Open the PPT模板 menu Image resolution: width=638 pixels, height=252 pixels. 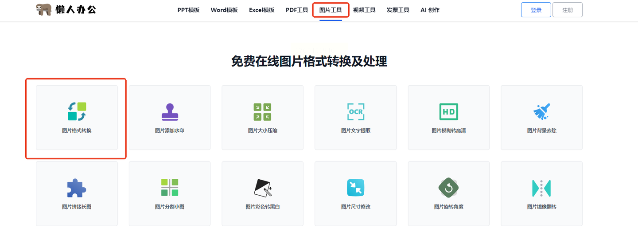point(188,10)
